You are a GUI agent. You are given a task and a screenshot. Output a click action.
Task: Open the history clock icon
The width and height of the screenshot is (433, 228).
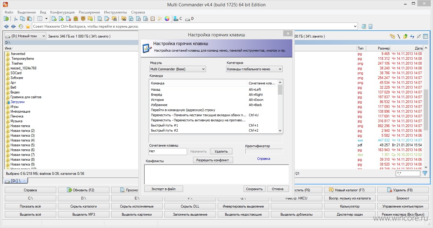click(21, 26)
